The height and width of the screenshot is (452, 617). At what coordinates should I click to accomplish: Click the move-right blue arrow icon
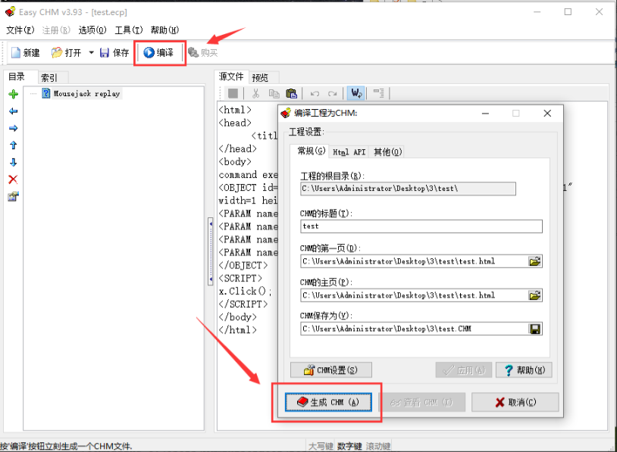tap(14, 128)
